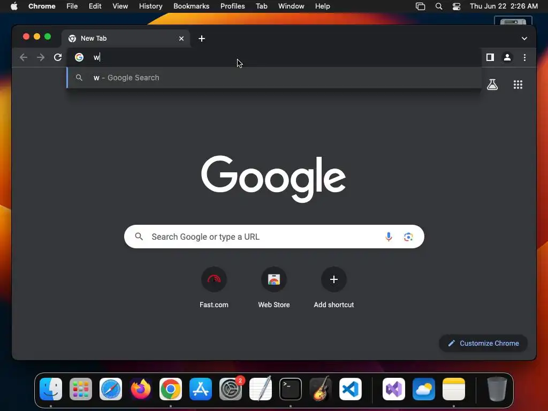Open the Profiles menu

pyautogui.click(x=232, y=6)
